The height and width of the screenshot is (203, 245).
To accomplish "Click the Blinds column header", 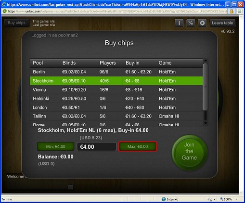I will point(69,63).
